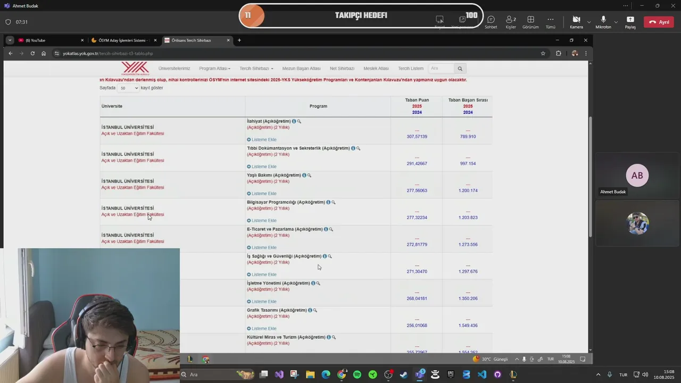Open Spotify from the Windows taskbar
Image resolution: width=681 pixels, height=383 pixels.
click(357, 374)
